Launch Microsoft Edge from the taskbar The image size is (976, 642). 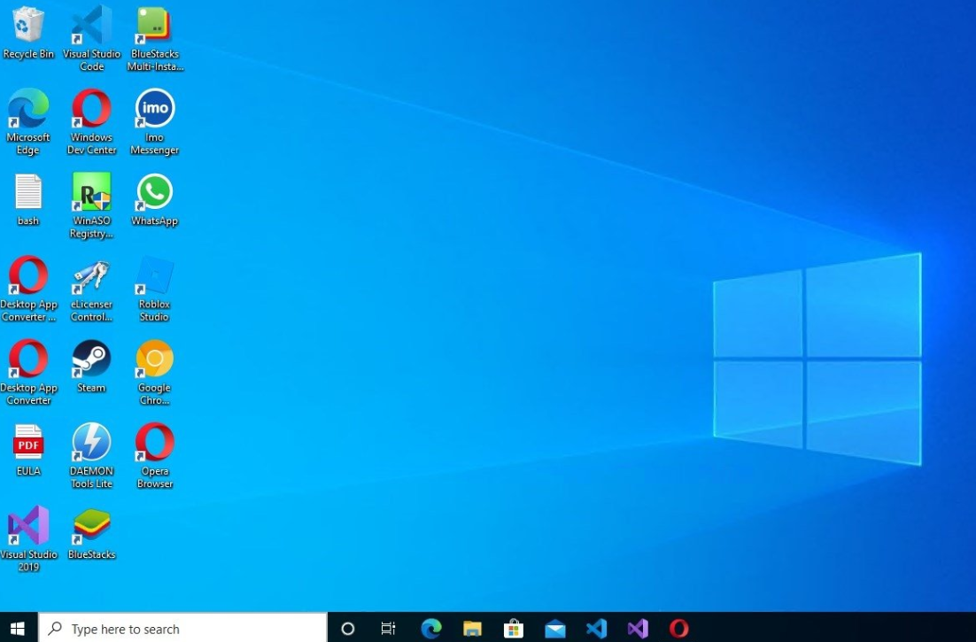(430, 629)
